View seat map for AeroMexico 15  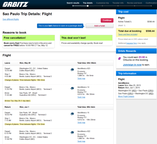point(81,123)
